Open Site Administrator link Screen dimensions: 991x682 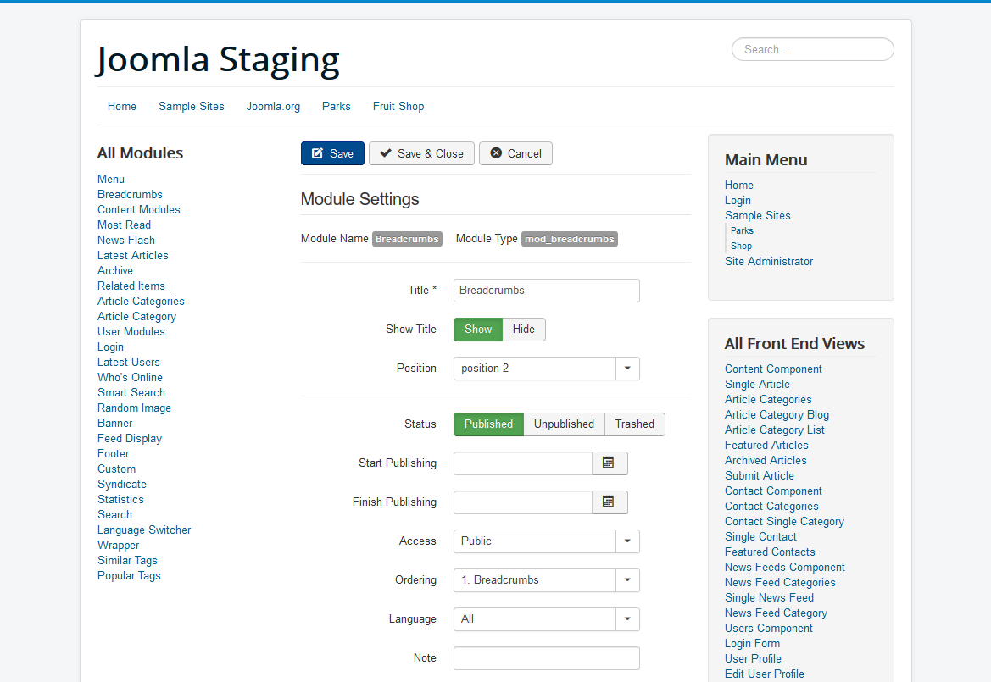pos(769,261)
